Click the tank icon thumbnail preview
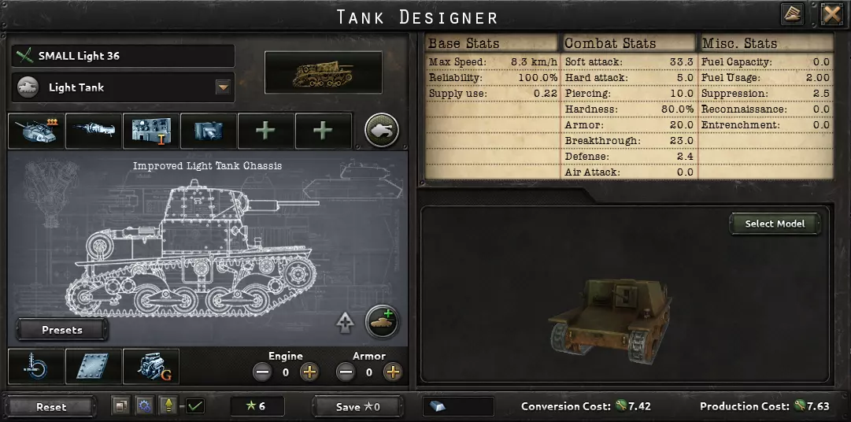The height and width of the screenshot is (422, 851). [x=324, y=72]
